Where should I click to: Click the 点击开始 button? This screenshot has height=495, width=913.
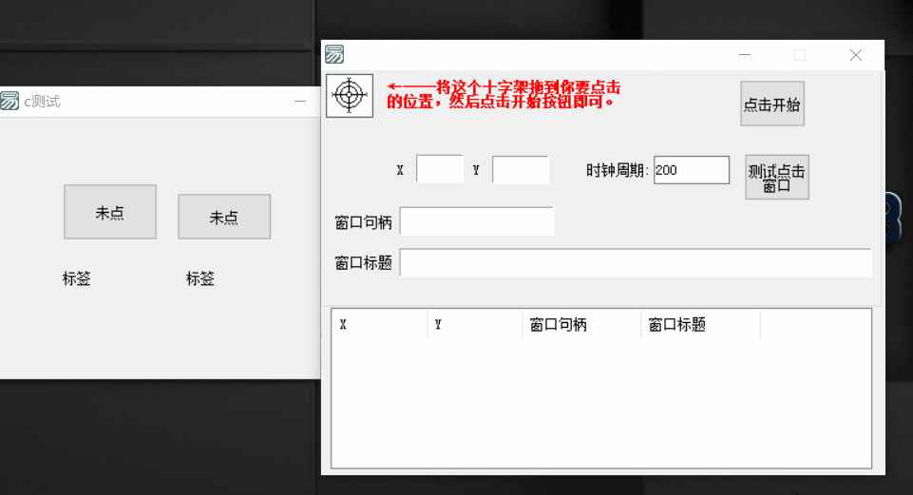pyautogui.click(x=772, y=104)
